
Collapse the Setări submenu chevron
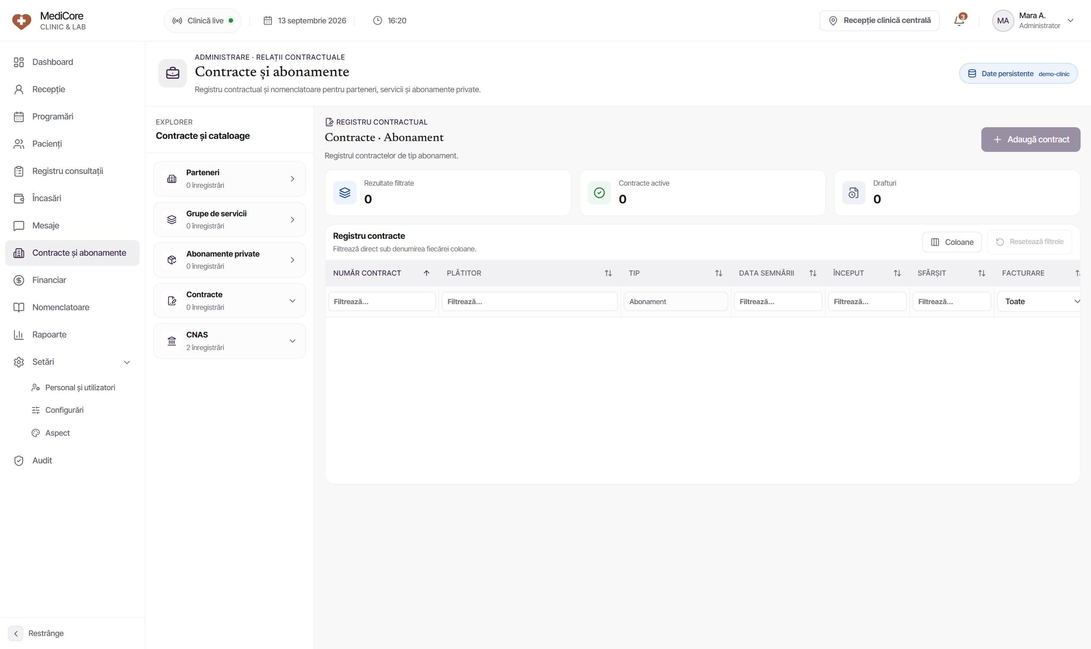point(127,362)
